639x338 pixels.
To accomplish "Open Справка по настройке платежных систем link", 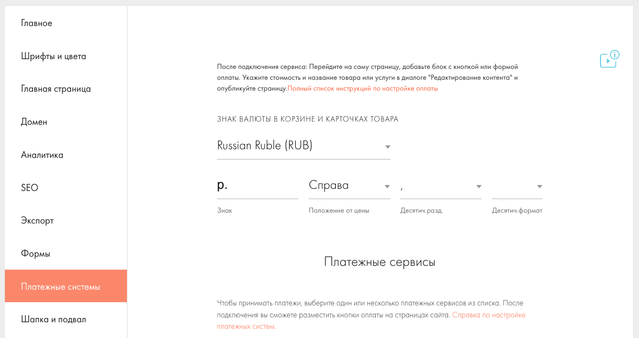I will tap(488, 315).
